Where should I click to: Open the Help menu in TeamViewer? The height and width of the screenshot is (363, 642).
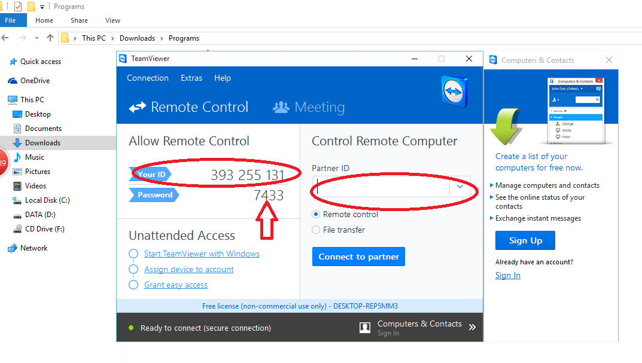click(x=223, y=78)
